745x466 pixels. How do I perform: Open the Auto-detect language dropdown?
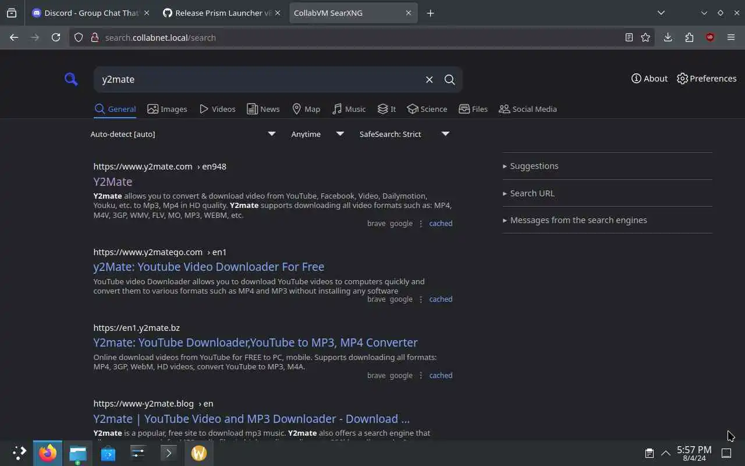tap(183, 134)
